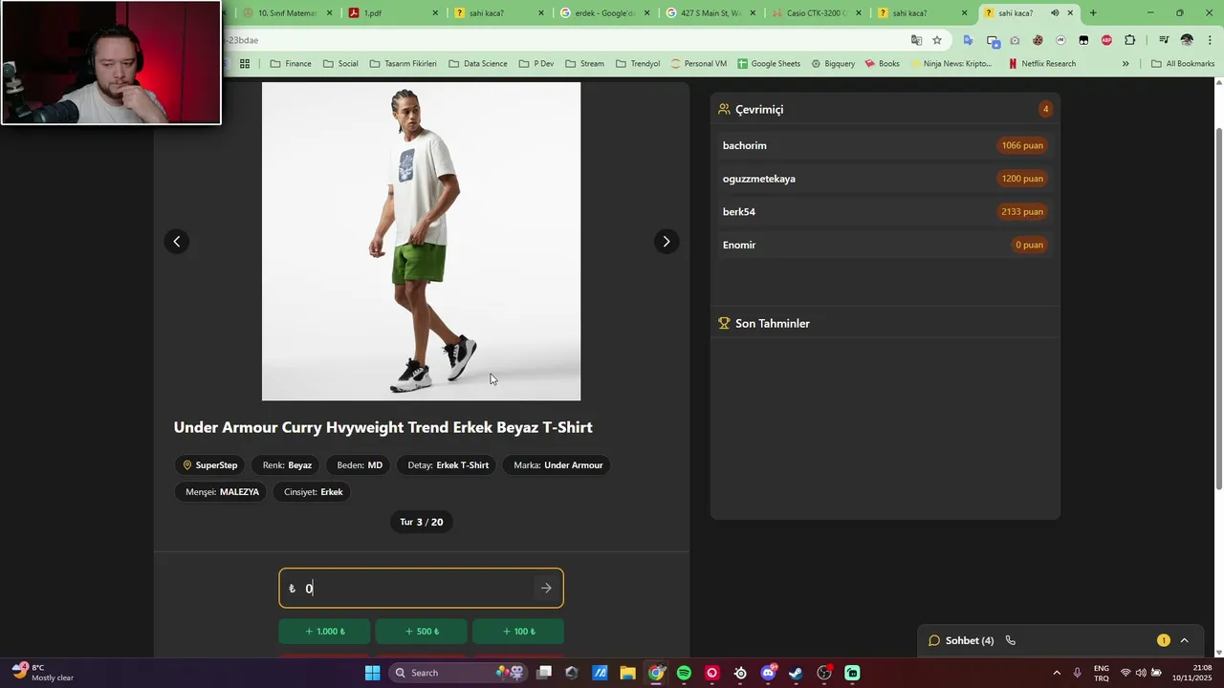Open the media control icon
This screenshot has width=1224, height=688.
click(x=1164, y=40)
